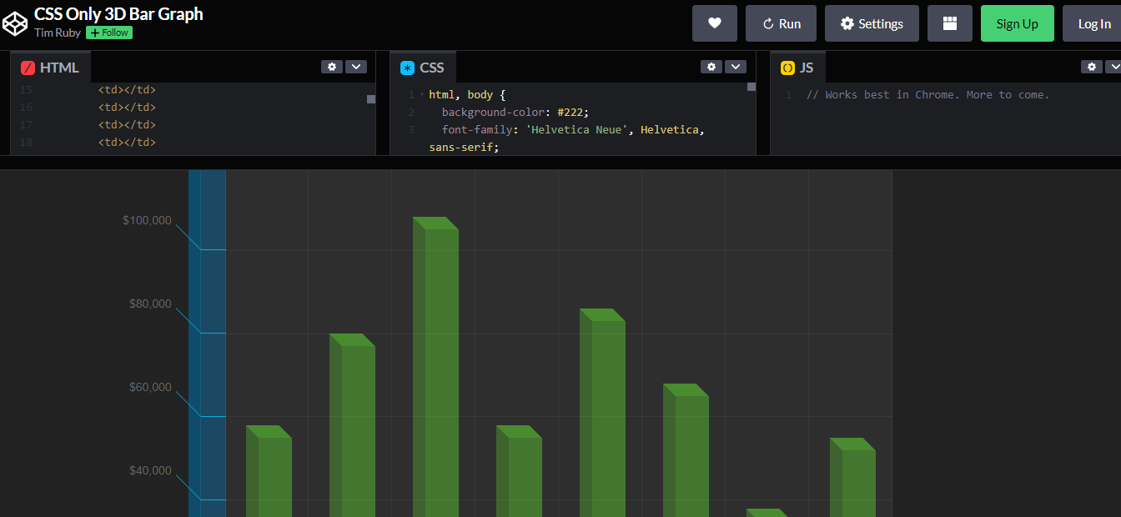Expand the CSS editor dropdown chevron
Screen dimensions: 1121x517
click(x=736, y=67)
